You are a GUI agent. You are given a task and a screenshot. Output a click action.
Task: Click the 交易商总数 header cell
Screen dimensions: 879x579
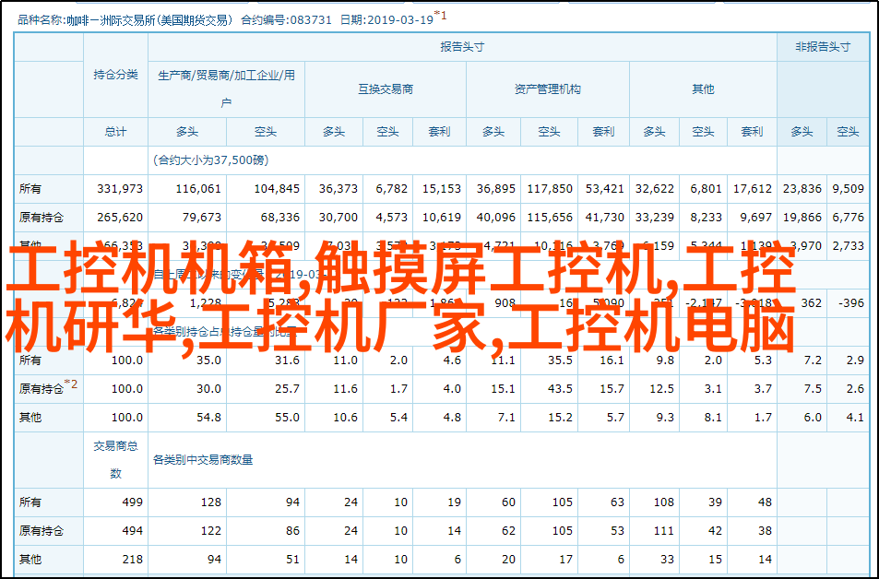pyautogui.click(x=115, y=460)
